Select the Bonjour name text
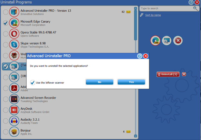The width and height of the screenshot is (201, 140). (x=26, y=130)
